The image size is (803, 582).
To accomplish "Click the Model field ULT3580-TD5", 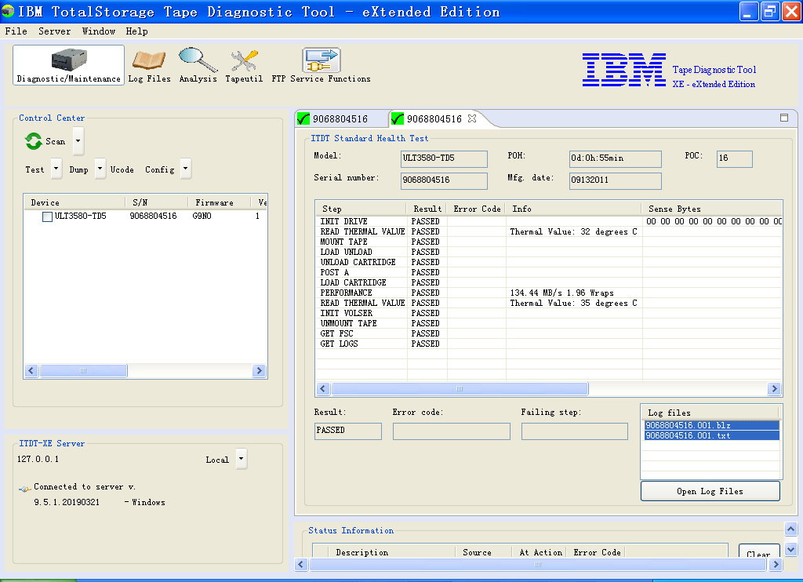I will pos(444,158).
